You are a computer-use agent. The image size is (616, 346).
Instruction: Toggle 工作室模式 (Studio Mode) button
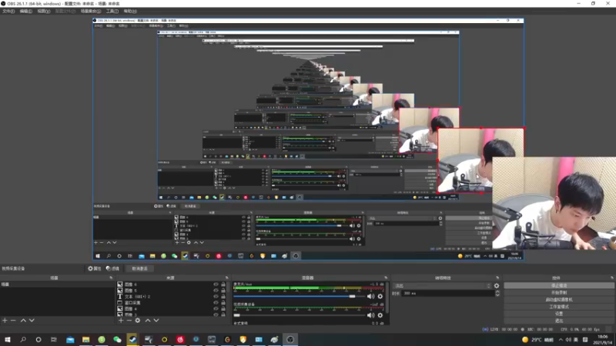pos(559,307)
